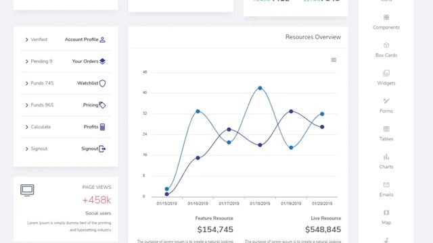Open the Emails envelope icon in sidebar
The image size is (433, 243).
tap(386, 184)
